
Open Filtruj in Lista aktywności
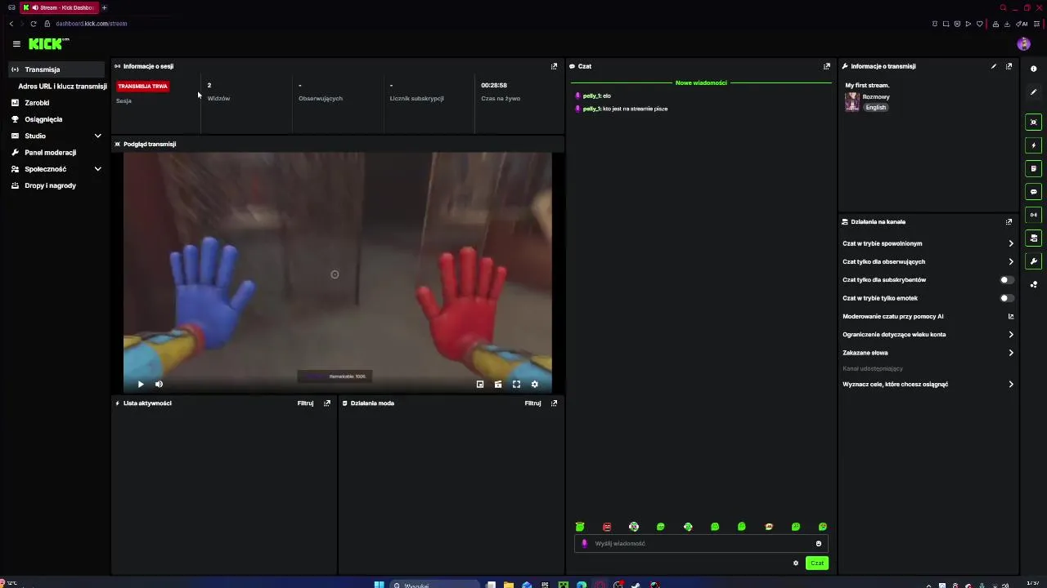pyautogui.click(x=305, y=403)
